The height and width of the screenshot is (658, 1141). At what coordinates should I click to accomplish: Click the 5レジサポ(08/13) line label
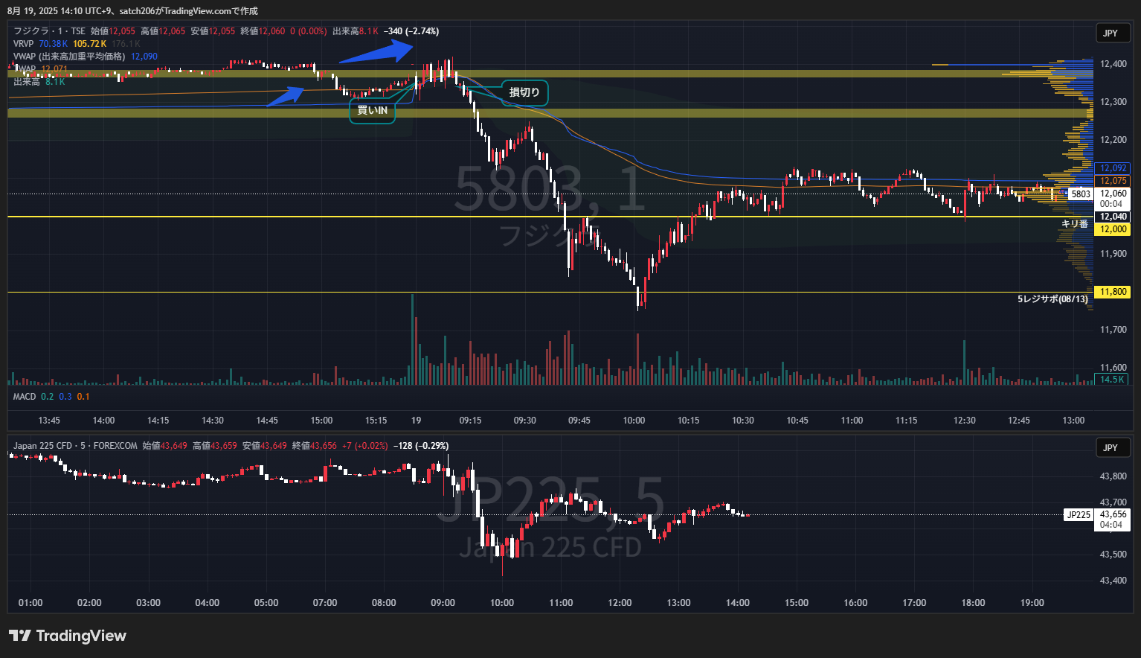1052,299
